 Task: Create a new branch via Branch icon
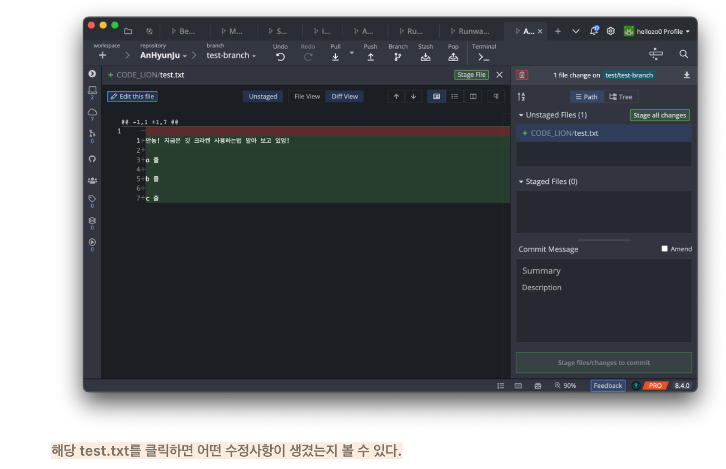coord(397,56)
